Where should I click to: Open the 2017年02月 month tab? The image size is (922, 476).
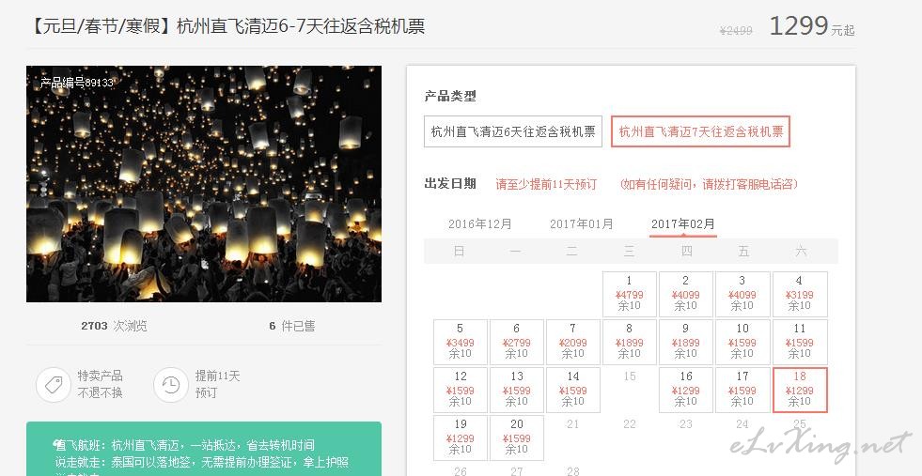coord(683,223)
